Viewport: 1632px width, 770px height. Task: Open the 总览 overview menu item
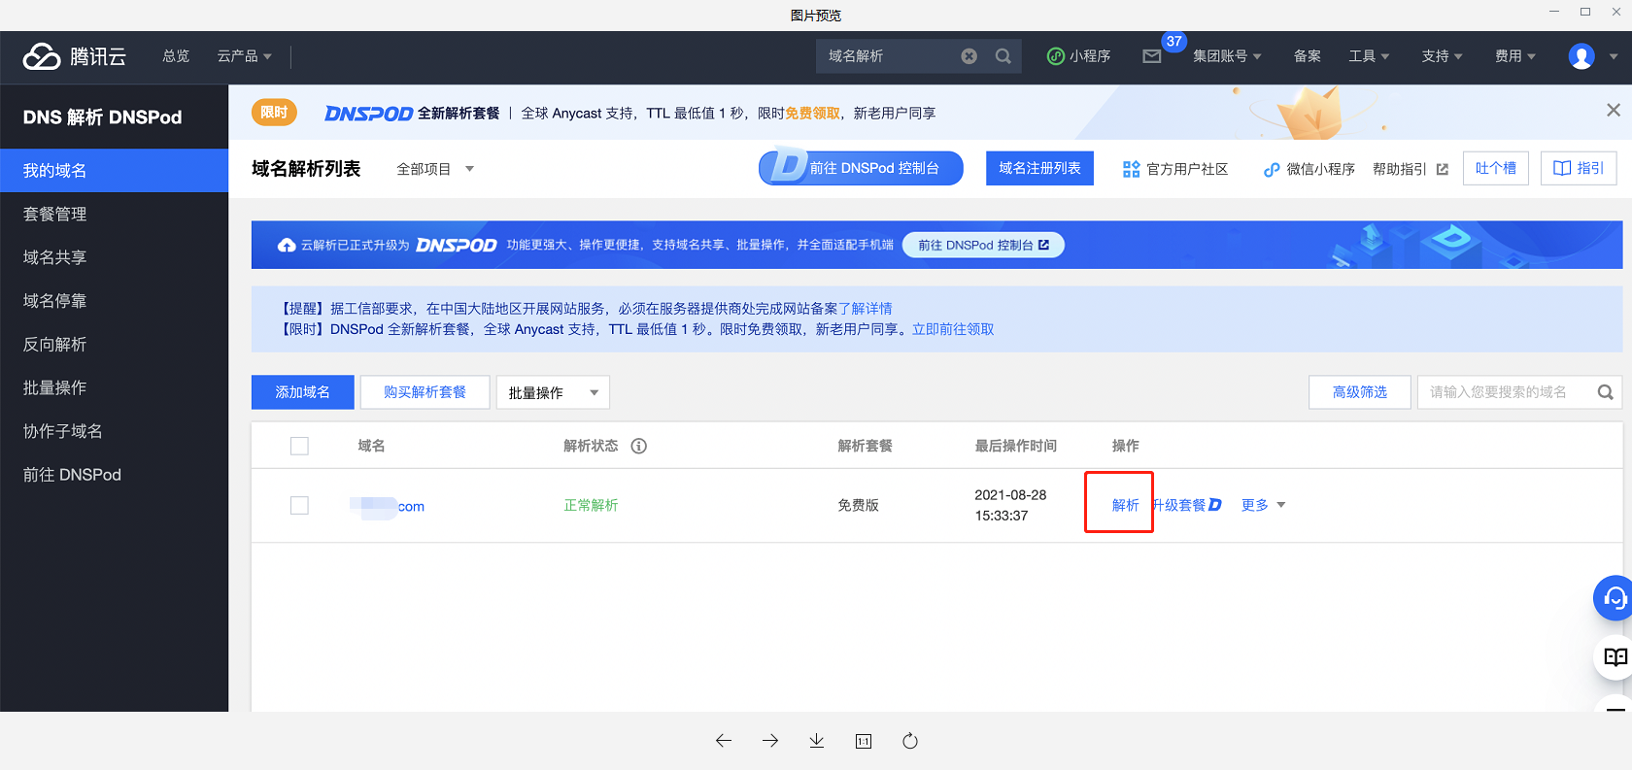[x=176, y=56]
